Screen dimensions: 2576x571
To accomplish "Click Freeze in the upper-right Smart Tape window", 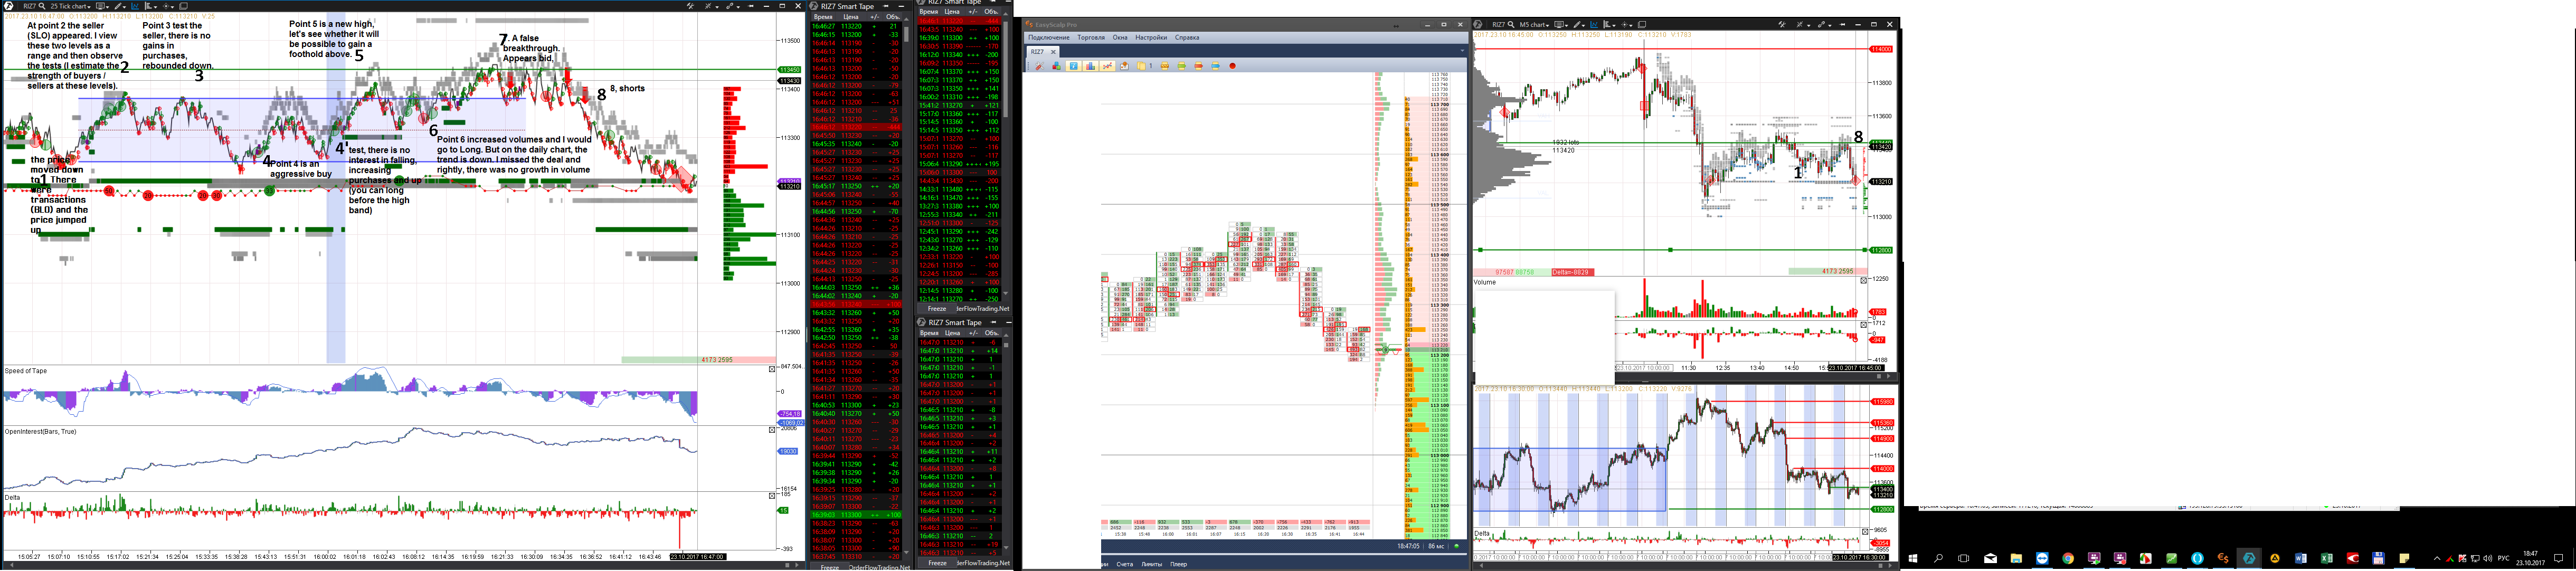I will click(x=937, y=309).
